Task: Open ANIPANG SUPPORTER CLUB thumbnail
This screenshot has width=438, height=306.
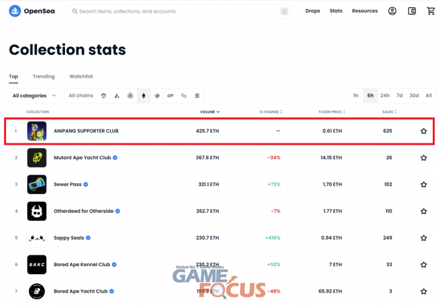Action: tap(37, 131)
